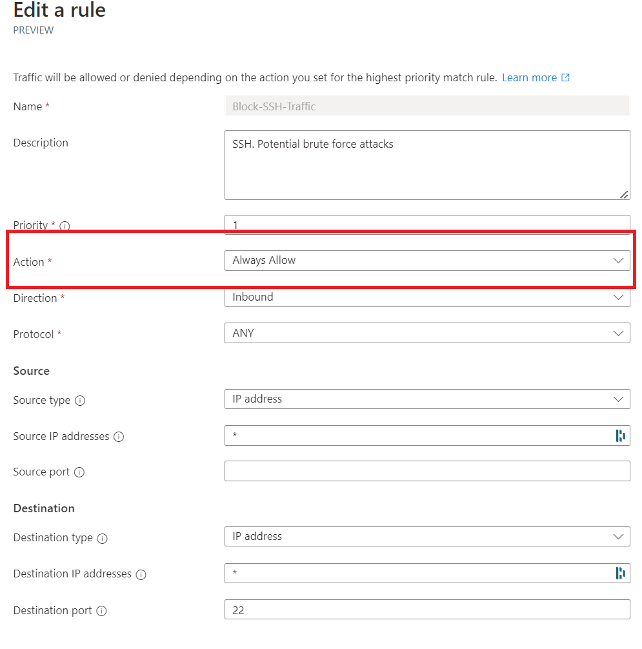
Task: Click the info icon beside Source port
Action: (x=79, y=472)
